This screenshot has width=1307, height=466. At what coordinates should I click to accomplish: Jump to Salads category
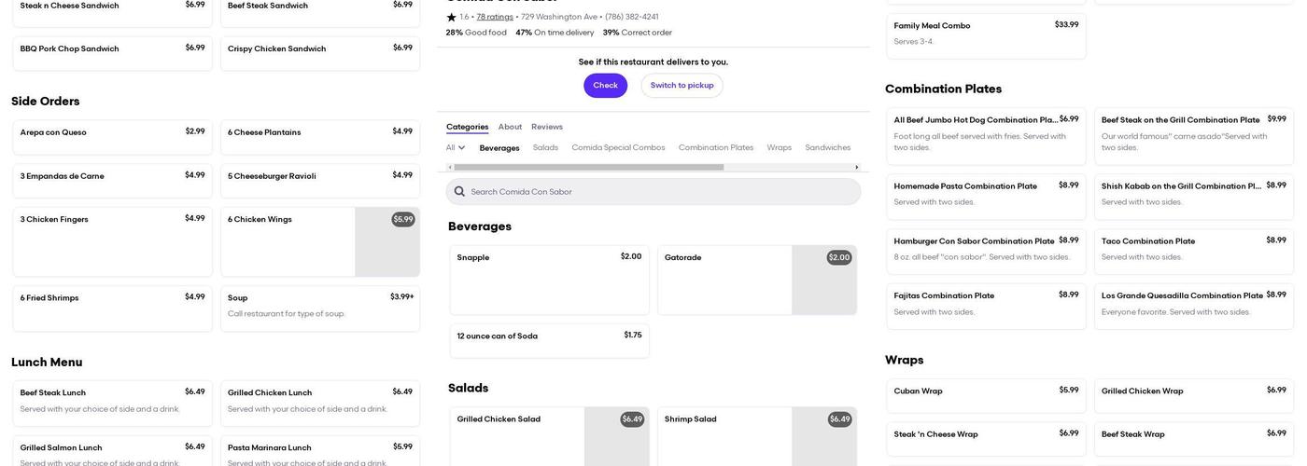(x=545, y=148)
